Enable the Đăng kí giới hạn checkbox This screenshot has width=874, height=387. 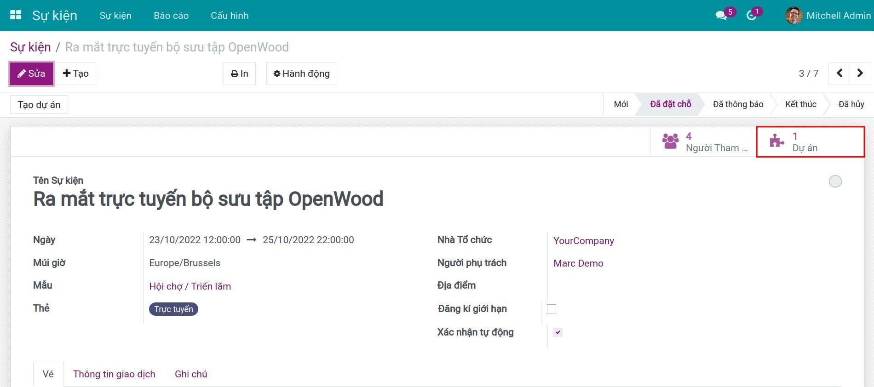point(552,309)
